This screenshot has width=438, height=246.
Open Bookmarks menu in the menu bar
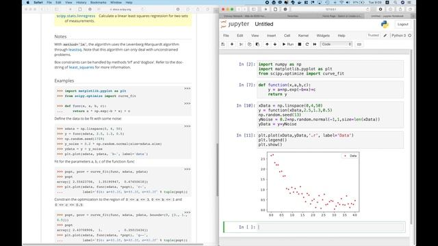pyautogui.click(x=99, y=2)
